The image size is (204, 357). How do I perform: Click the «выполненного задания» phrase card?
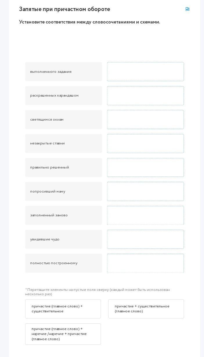click(64, 72)
